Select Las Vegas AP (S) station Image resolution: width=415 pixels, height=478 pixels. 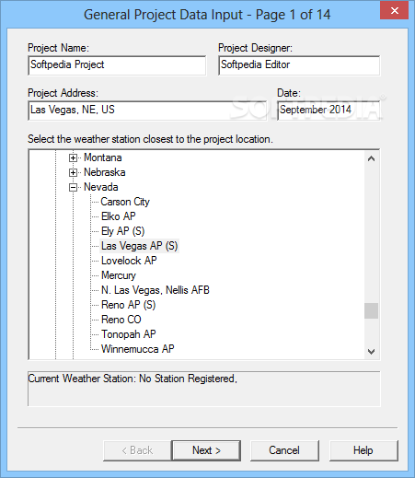pos(140,246)
